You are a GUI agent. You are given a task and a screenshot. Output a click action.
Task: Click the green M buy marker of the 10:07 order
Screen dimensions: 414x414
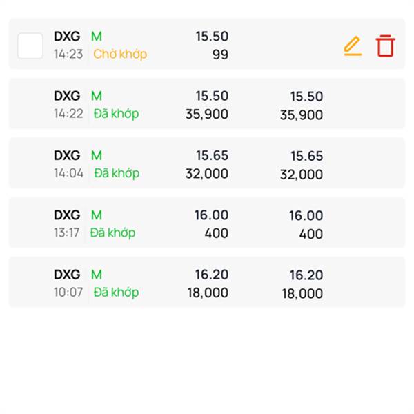pyautogui.click(x=97, y=275)
